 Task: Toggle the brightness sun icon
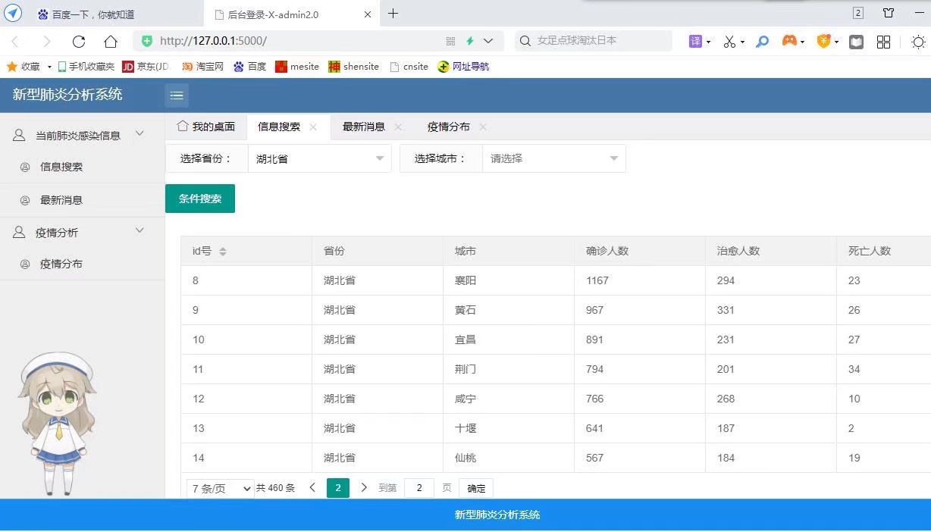tap(919, 42)
